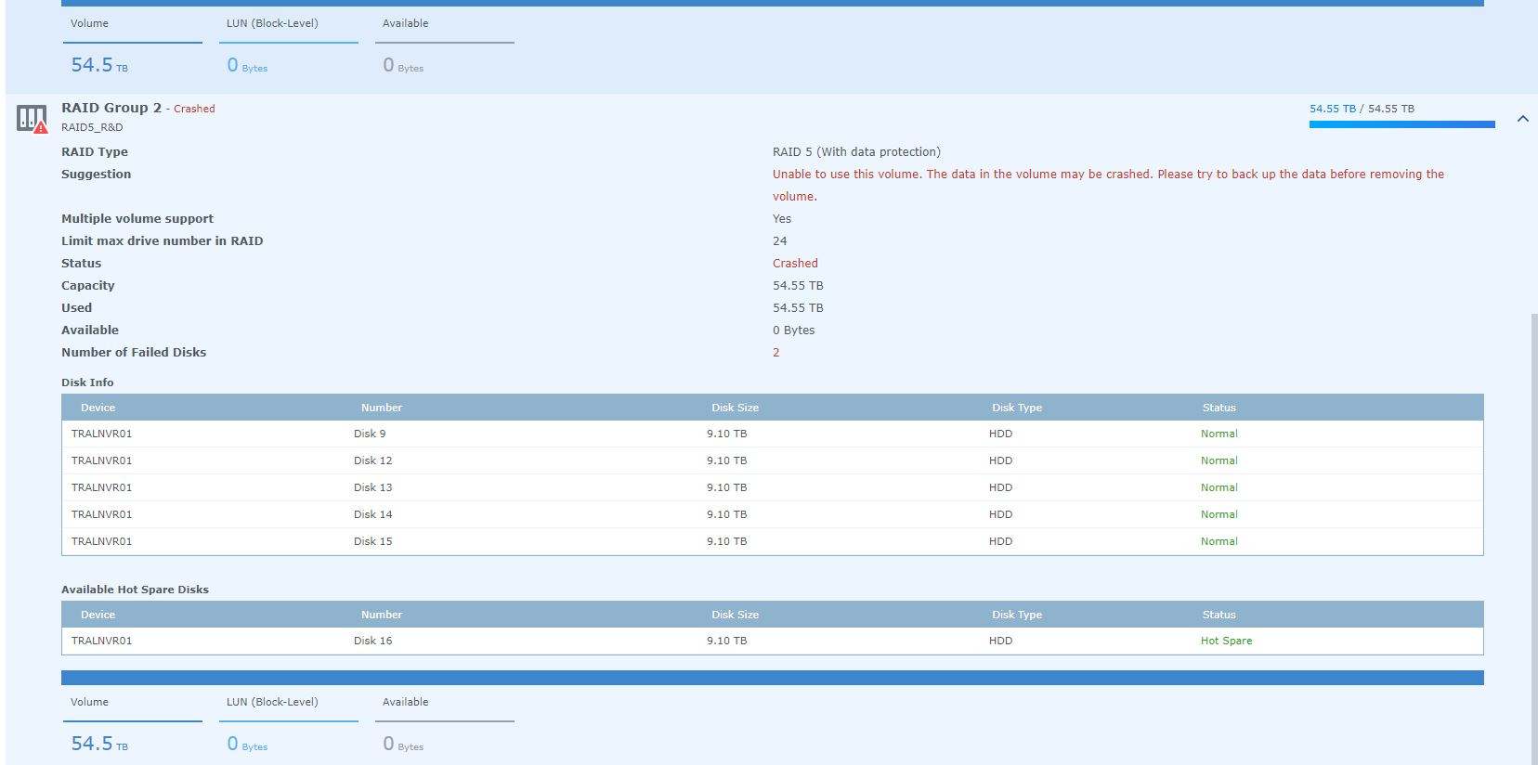Click the Number header in Hot Spare table
The height and width of the screenshot is (765, 1538).
(x=381, y=615)
